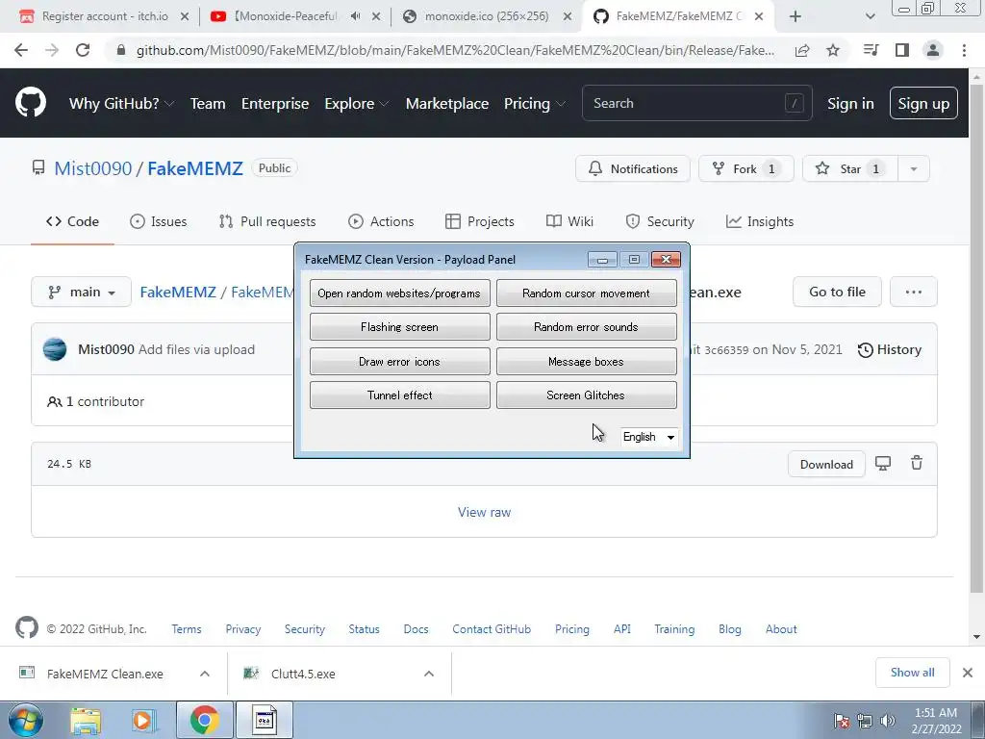
Task: Open History of commits
Action: tap(890, 349)
